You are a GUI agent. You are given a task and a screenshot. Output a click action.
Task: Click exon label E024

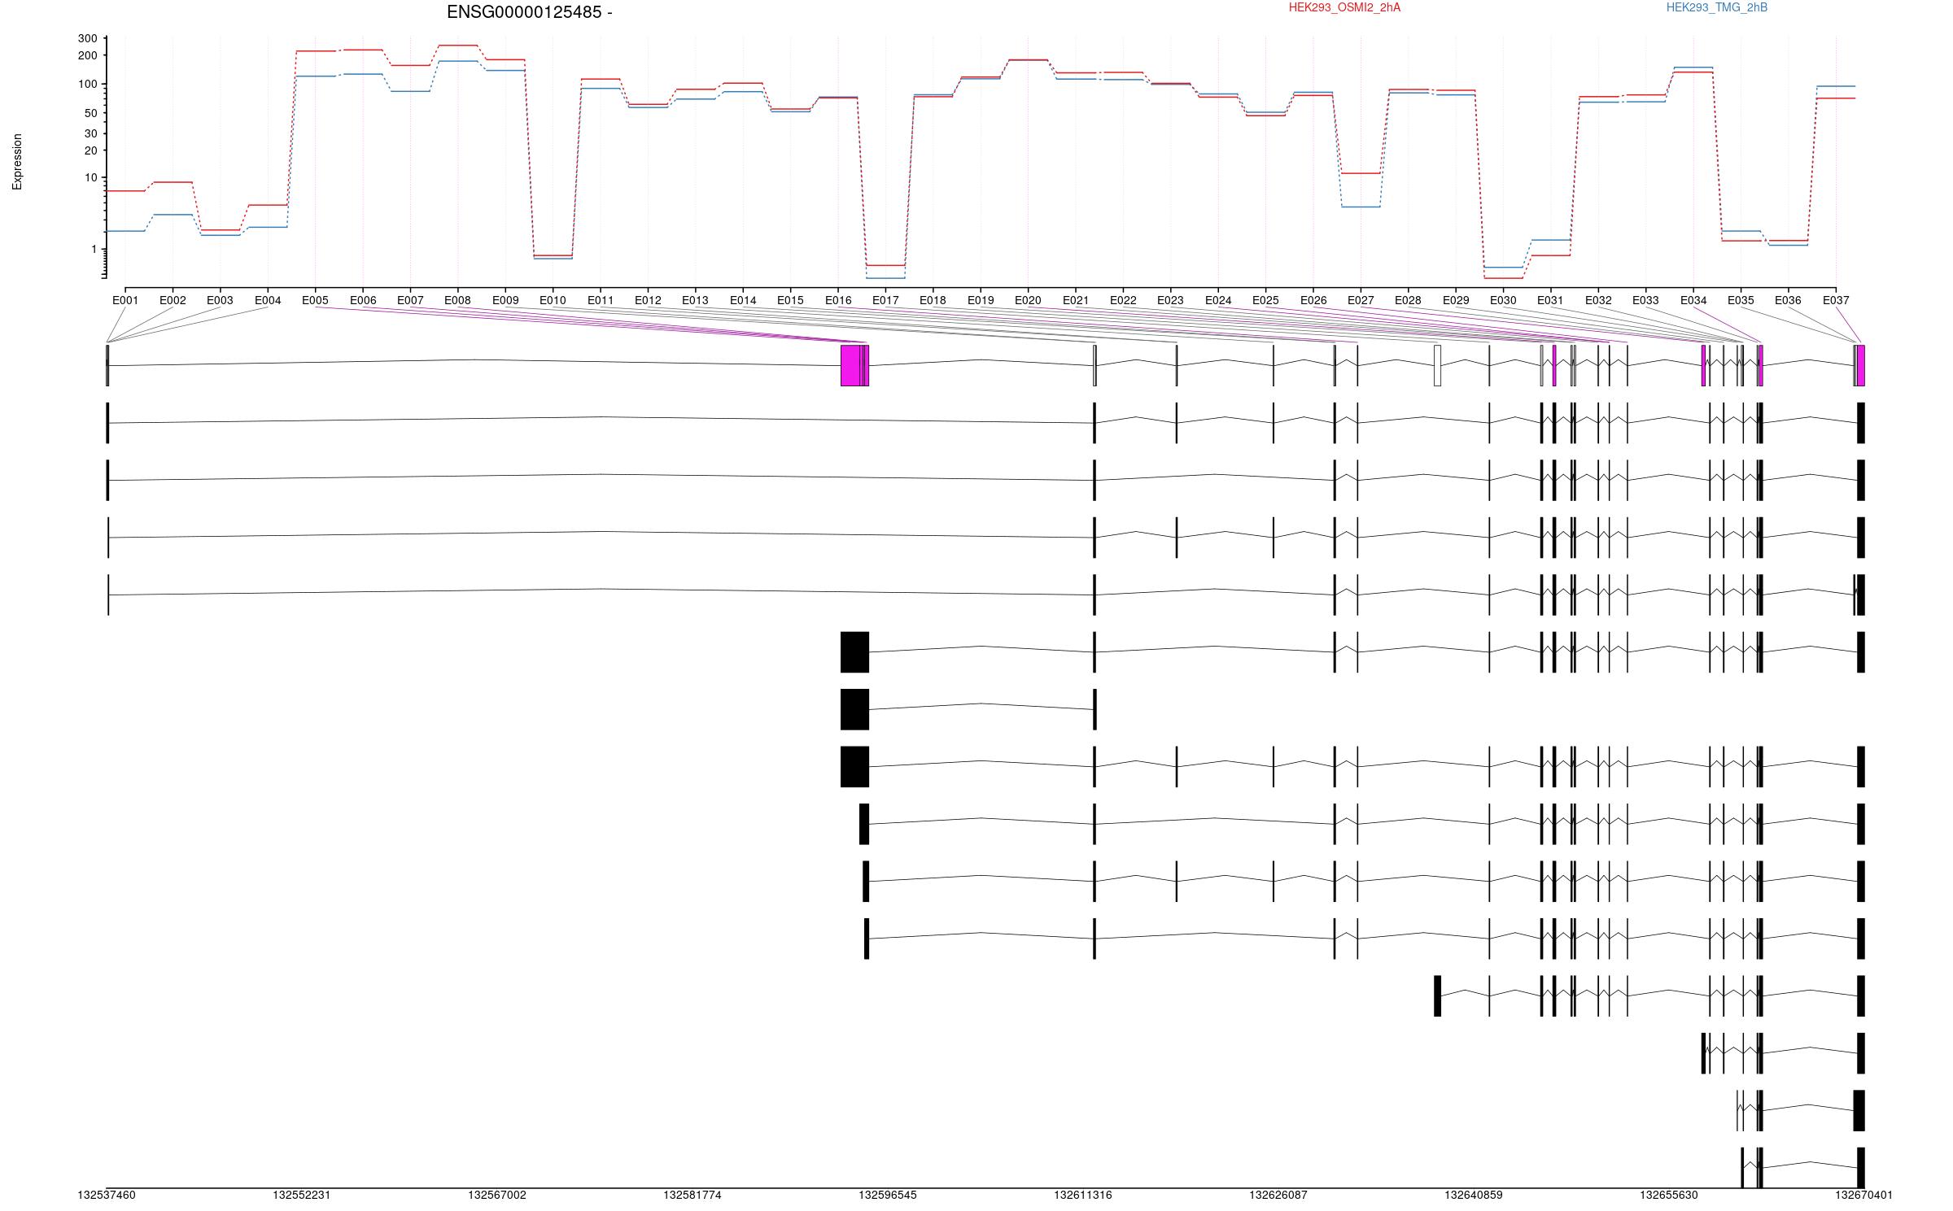pyautogui.click(x=1218, y=300)
